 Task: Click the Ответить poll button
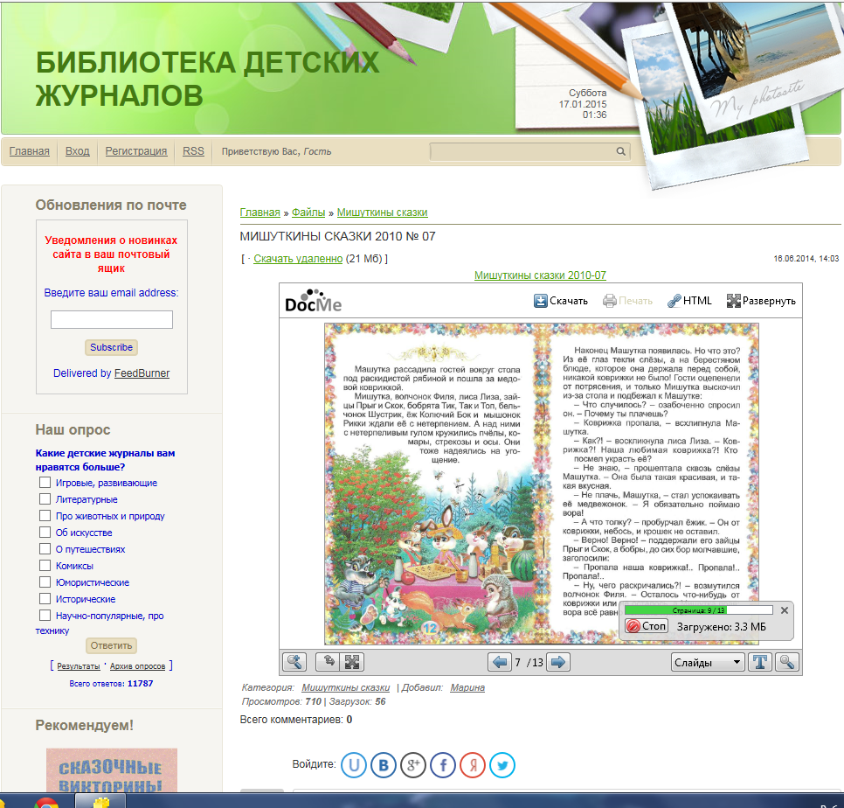[x=112, y=645]
